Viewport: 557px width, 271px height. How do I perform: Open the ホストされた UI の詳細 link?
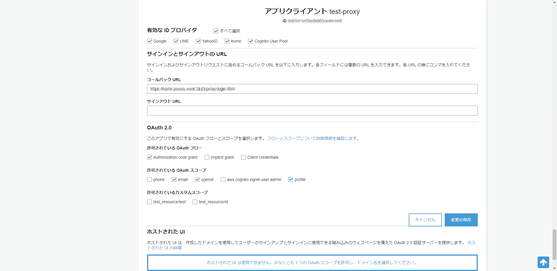pyautogui.click(x=164, y=248)
